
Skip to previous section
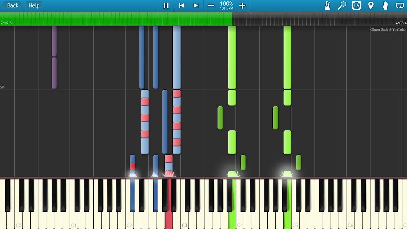point(182,5)
